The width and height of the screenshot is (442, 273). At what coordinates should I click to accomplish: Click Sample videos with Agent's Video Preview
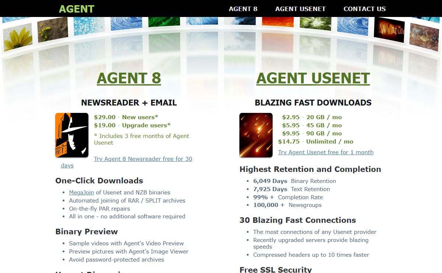click(x=126, y=243)
